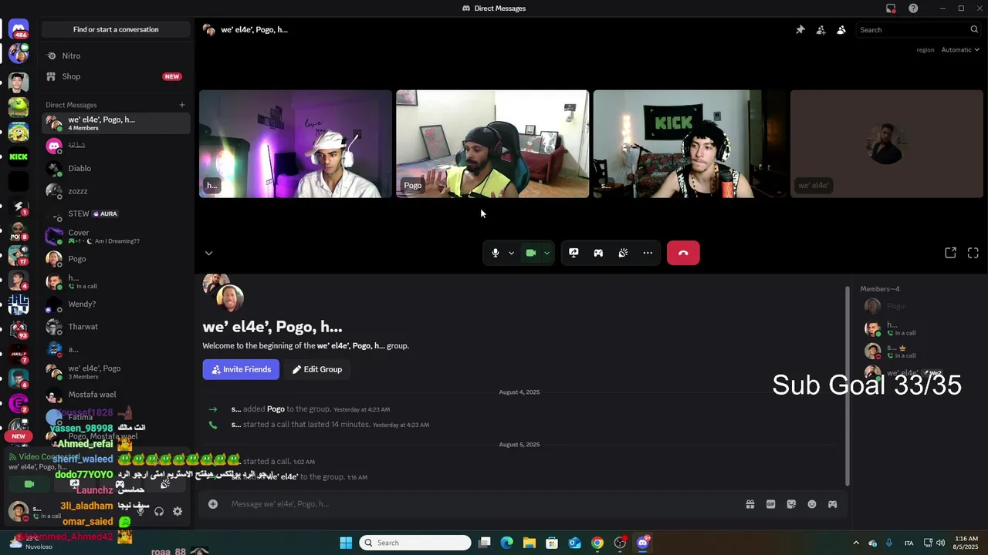Focus the purple-lit video tile
Screen dimensions: 988x555
click(x=296, y=144)
